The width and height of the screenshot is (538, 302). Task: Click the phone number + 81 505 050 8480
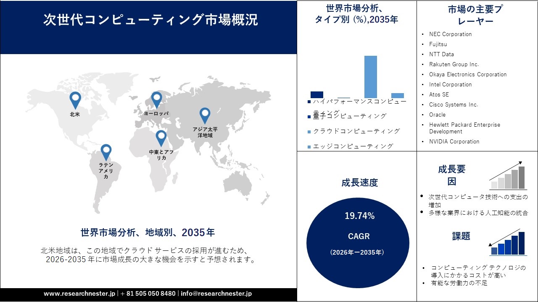[148, 294]
